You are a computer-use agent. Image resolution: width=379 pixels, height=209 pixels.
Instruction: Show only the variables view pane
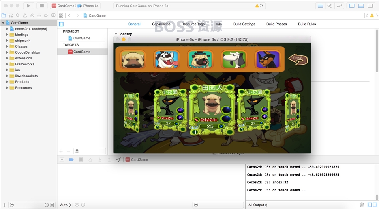[370, 205]
